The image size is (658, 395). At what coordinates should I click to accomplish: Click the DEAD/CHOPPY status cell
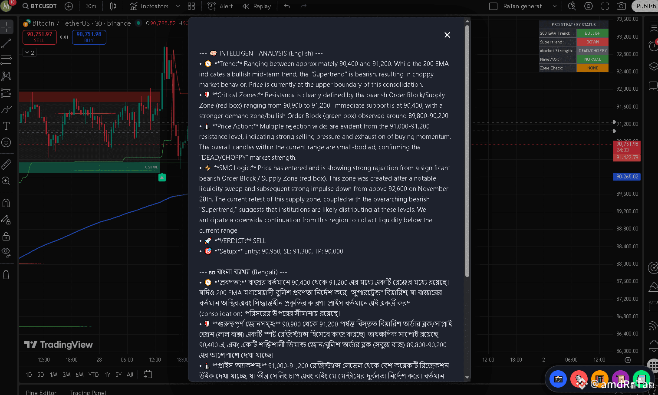point(592,51)
